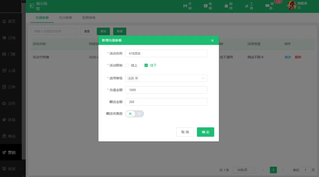This screenshot has height=177, width=319.
Task: Select the 劳动节特惠 row name
Action: tap(41, 57)
